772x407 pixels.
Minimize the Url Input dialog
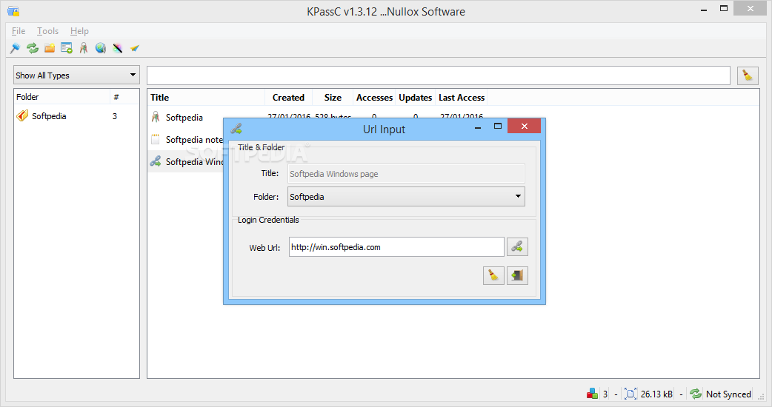pos(478,127)
